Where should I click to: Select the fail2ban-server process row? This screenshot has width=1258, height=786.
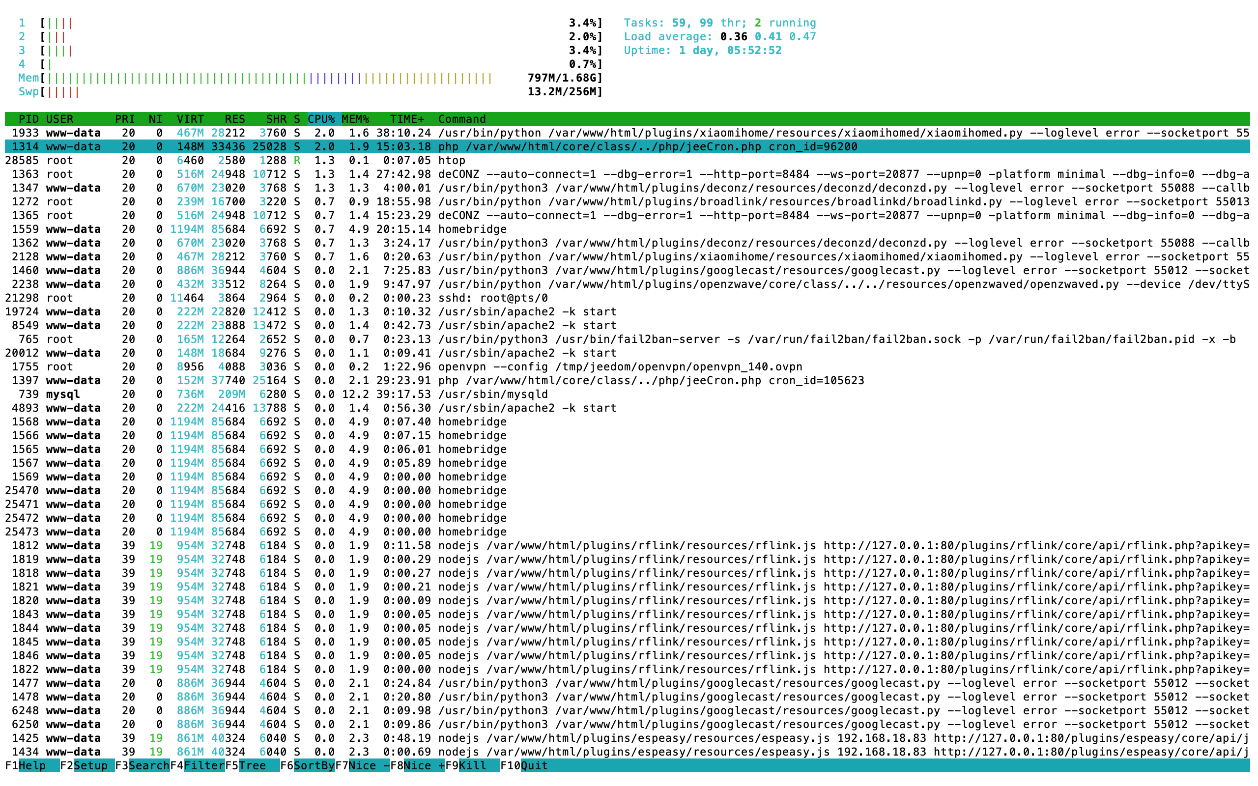click(628, 339)
